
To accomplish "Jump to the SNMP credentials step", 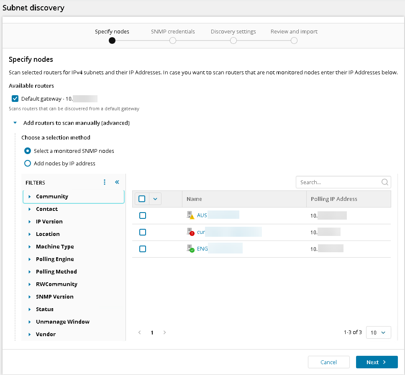I will pyautogui.click(x=173, y=41).
